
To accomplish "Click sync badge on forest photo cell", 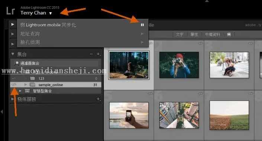I will [x=151, y=43].
